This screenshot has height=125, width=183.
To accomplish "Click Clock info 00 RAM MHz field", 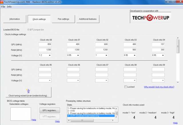I will click(x=45, y=50).
